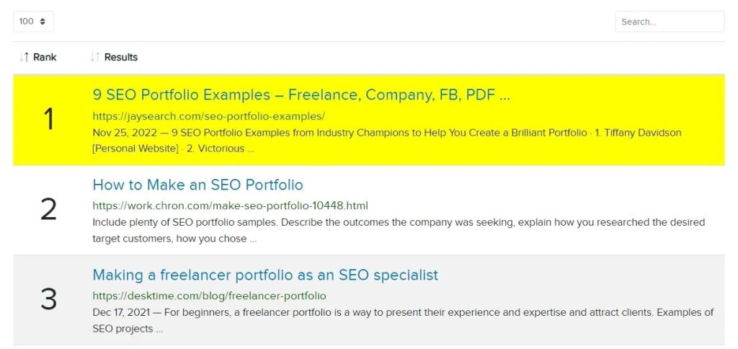Screen dimensions: 738x349
Task: Sort by the Results column header
Action: [120, 57]
